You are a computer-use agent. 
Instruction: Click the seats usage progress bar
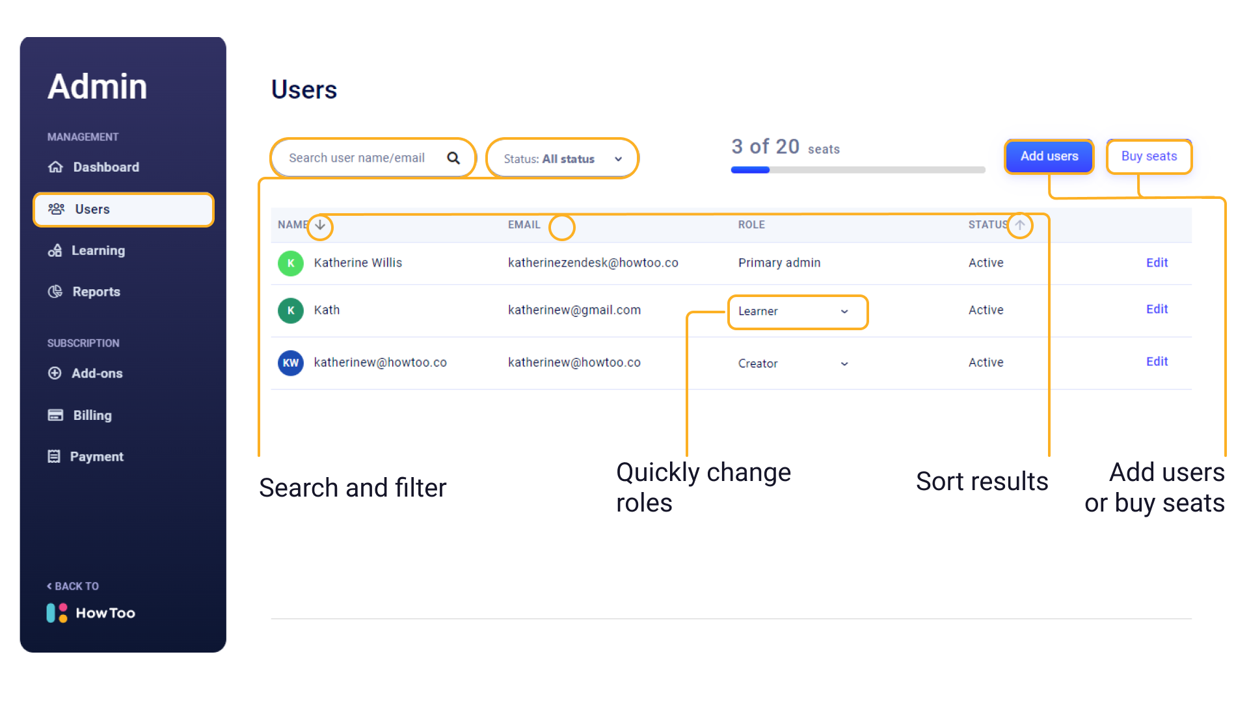pyautogui.click(x=857, y=170)
